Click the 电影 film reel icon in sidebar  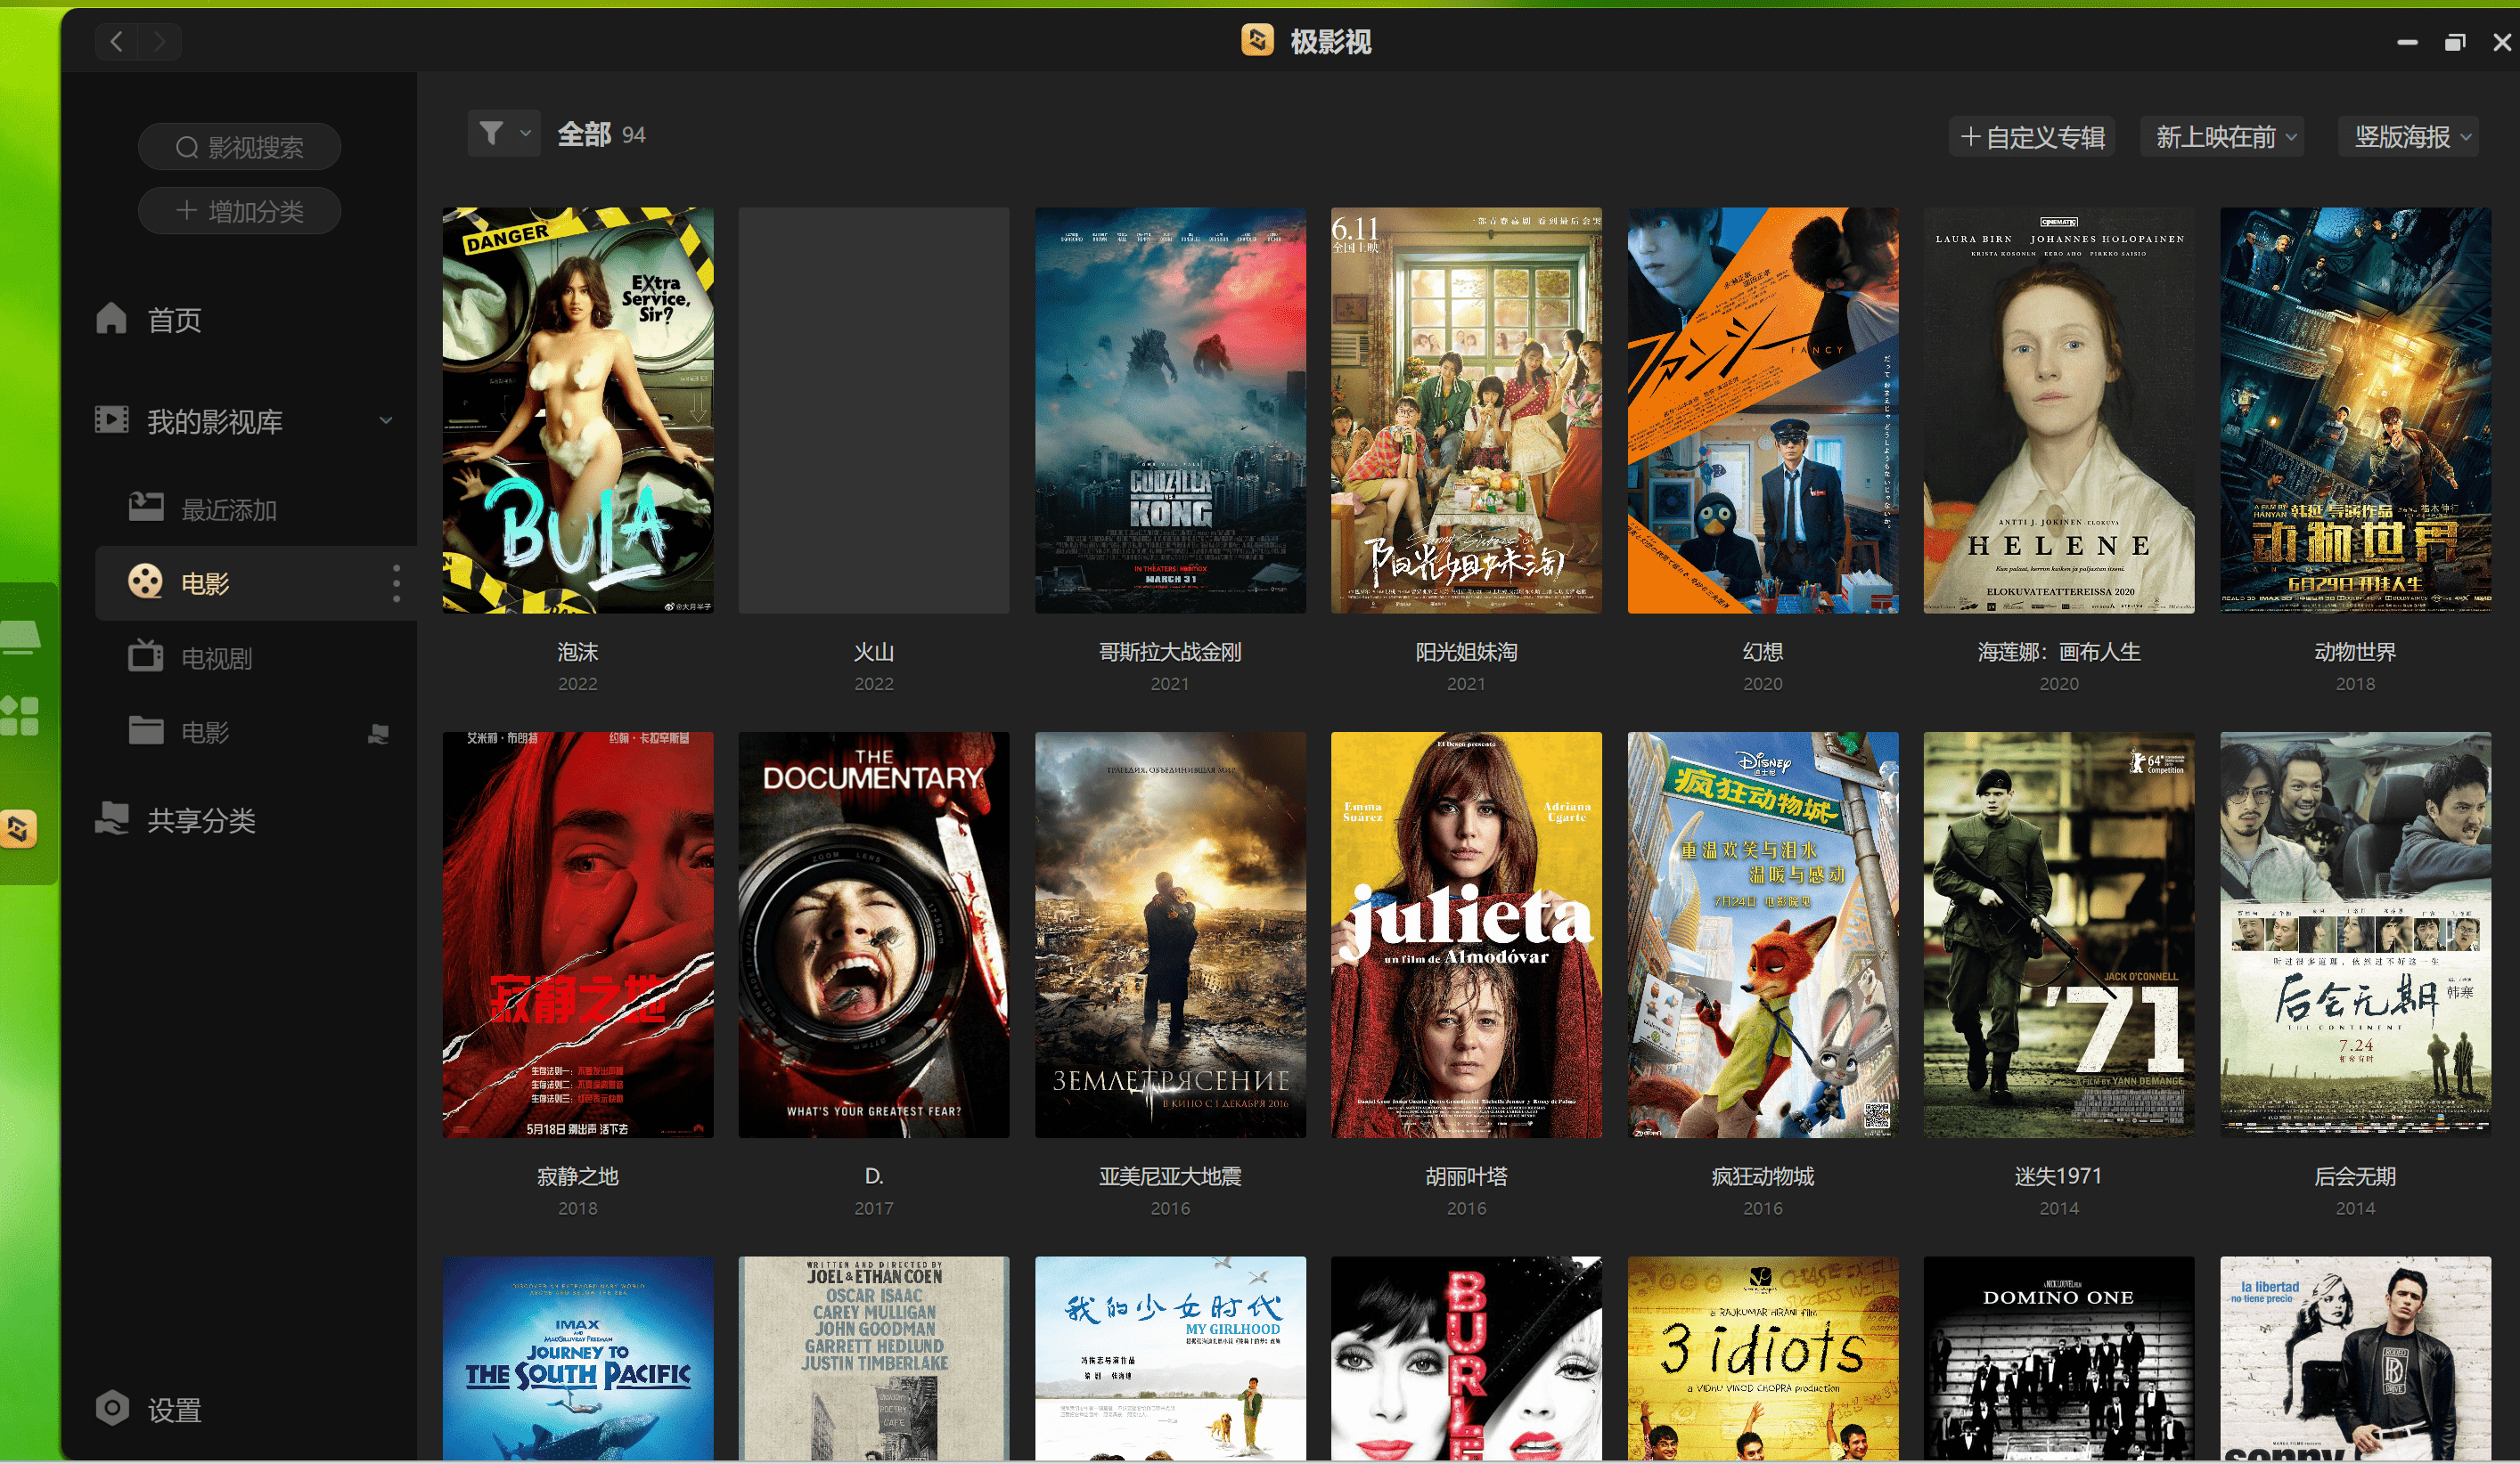coord(144,582)
